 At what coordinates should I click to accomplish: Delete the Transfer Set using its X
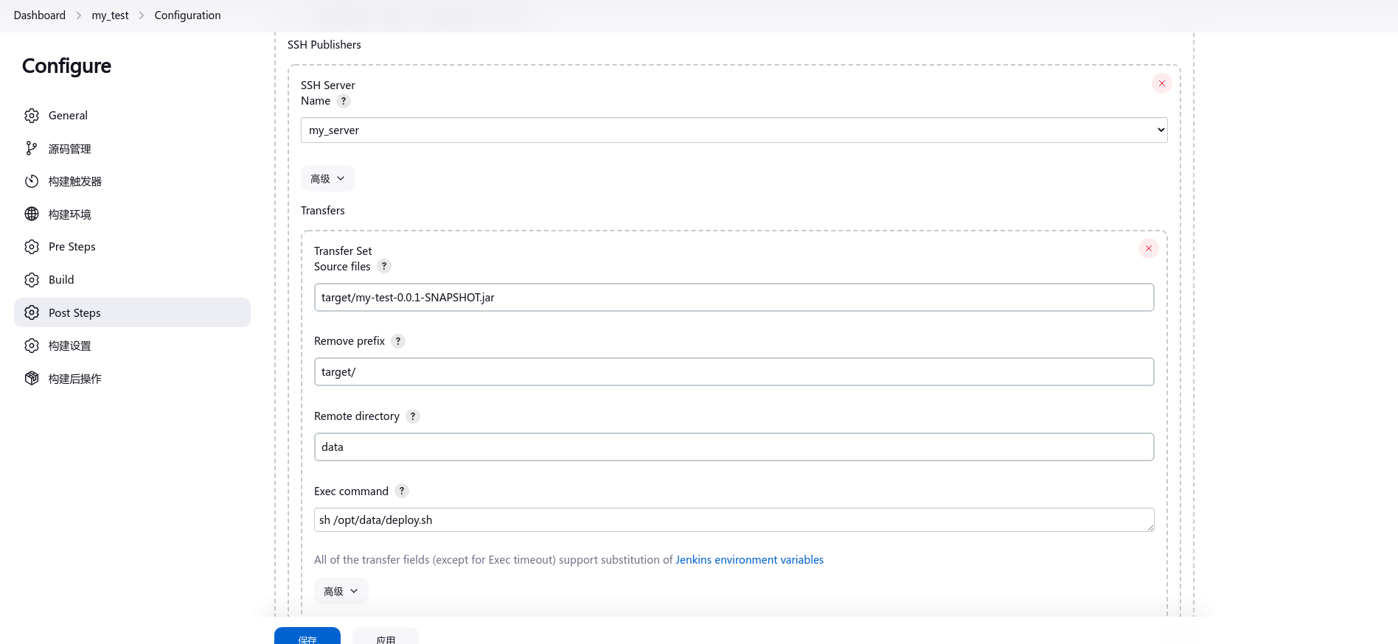(x=1148, y=248)
